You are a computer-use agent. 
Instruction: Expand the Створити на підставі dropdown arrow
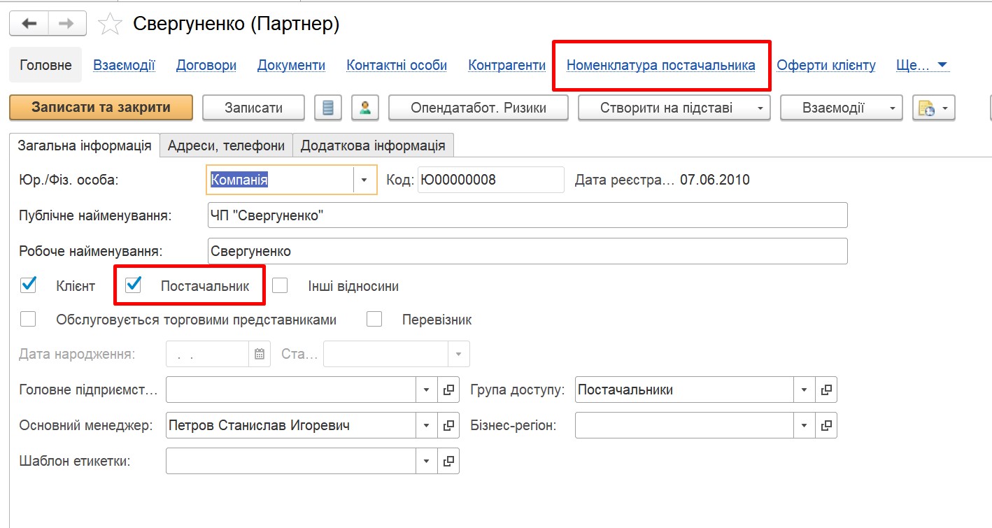click(760, 108)
